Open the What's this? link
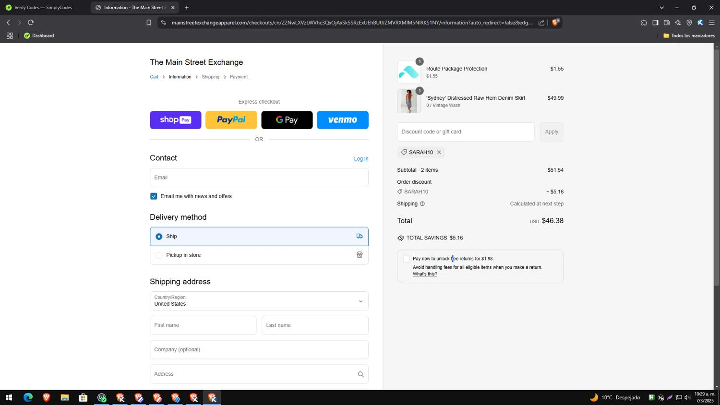Image resolution: width=720 pixels, height=405 pixels. point(425,274)
